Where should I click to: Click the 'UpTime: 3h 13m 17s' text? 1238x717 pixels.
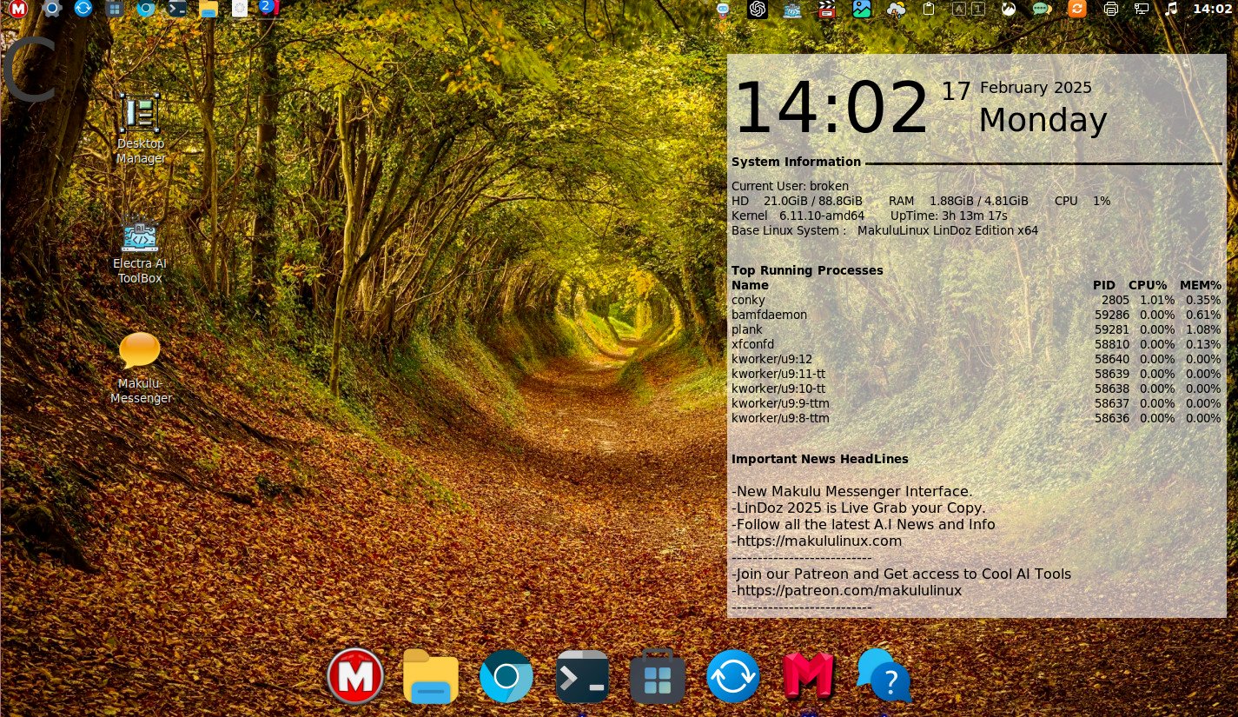(x=949, y=216)
